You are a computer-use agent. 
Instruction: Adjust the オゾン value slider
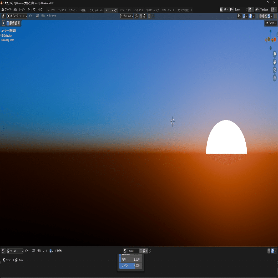(131, 266)
